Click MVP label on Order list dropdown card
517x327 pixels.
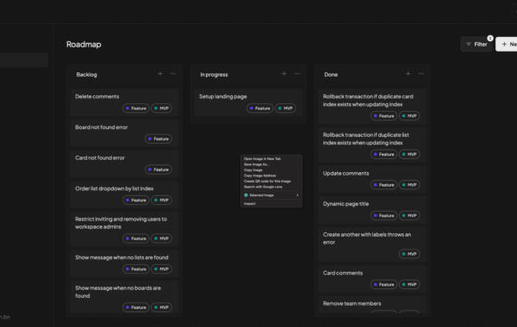pyautogui.click(x=162, y=200)
